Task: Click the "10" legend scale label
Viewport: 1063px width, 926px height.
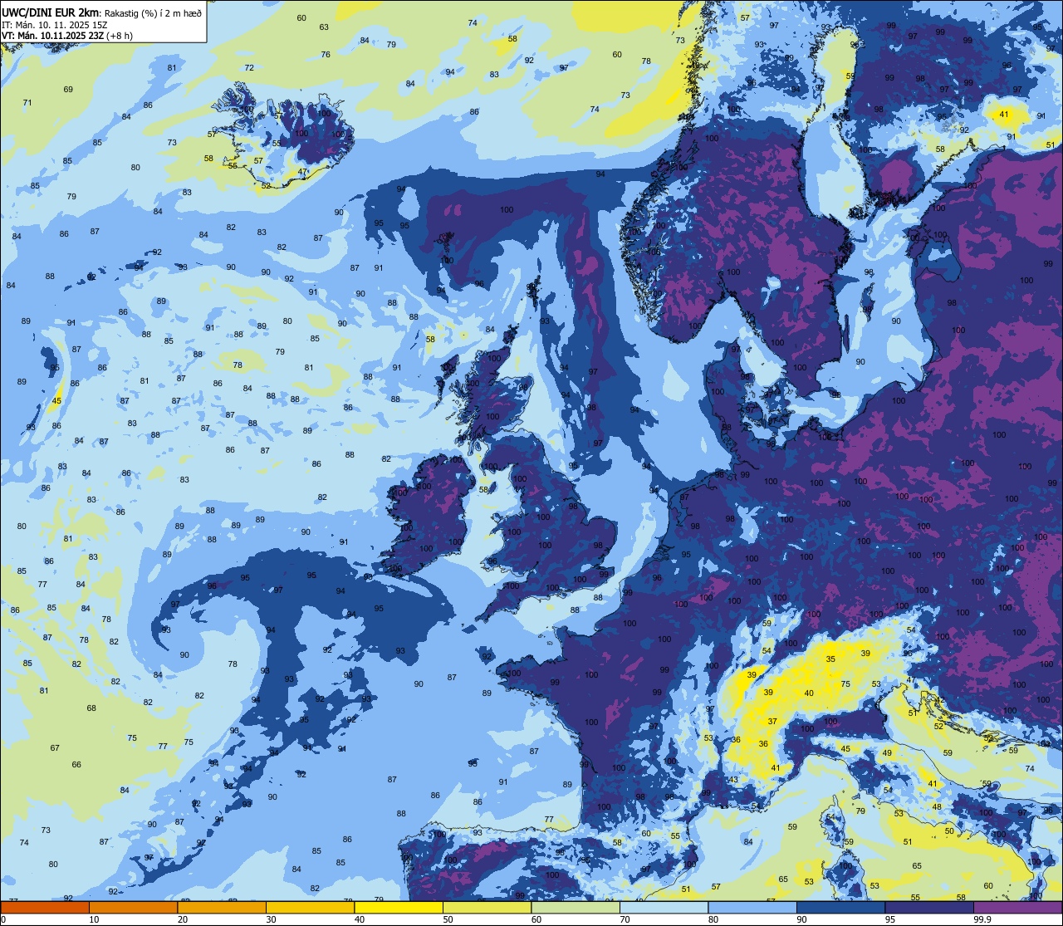Action: [94, 919]
